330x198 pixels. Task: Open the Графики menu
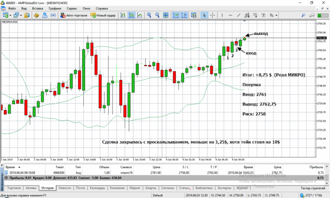coord(55,8)
